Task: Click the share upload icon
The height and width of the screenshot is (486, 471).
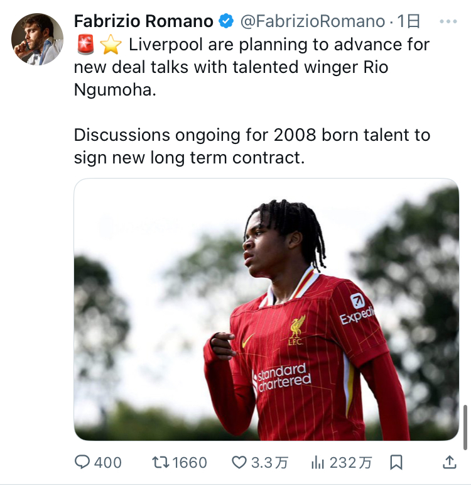Action: [450, 463]
